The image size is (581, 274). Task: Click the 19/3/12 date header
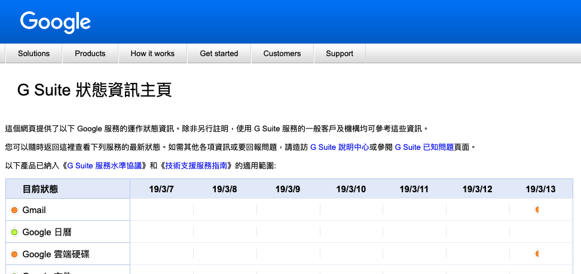[x=477, y=189]
